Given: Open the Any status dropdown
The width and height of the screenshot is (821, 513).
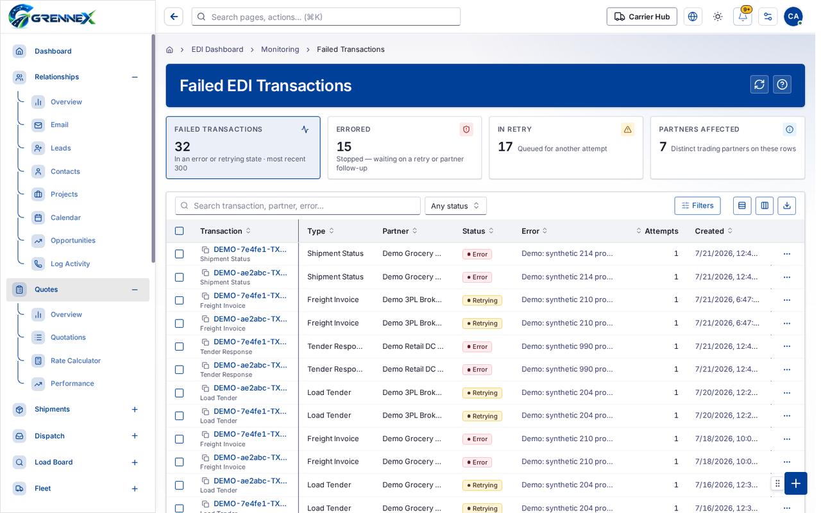Looking at the screenshot, I should (455, 206).
